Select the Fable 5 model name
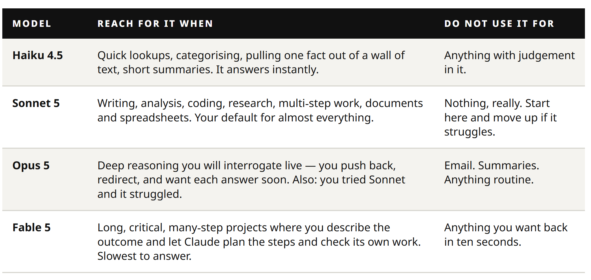591x280 pixels. tap(31, 228)
